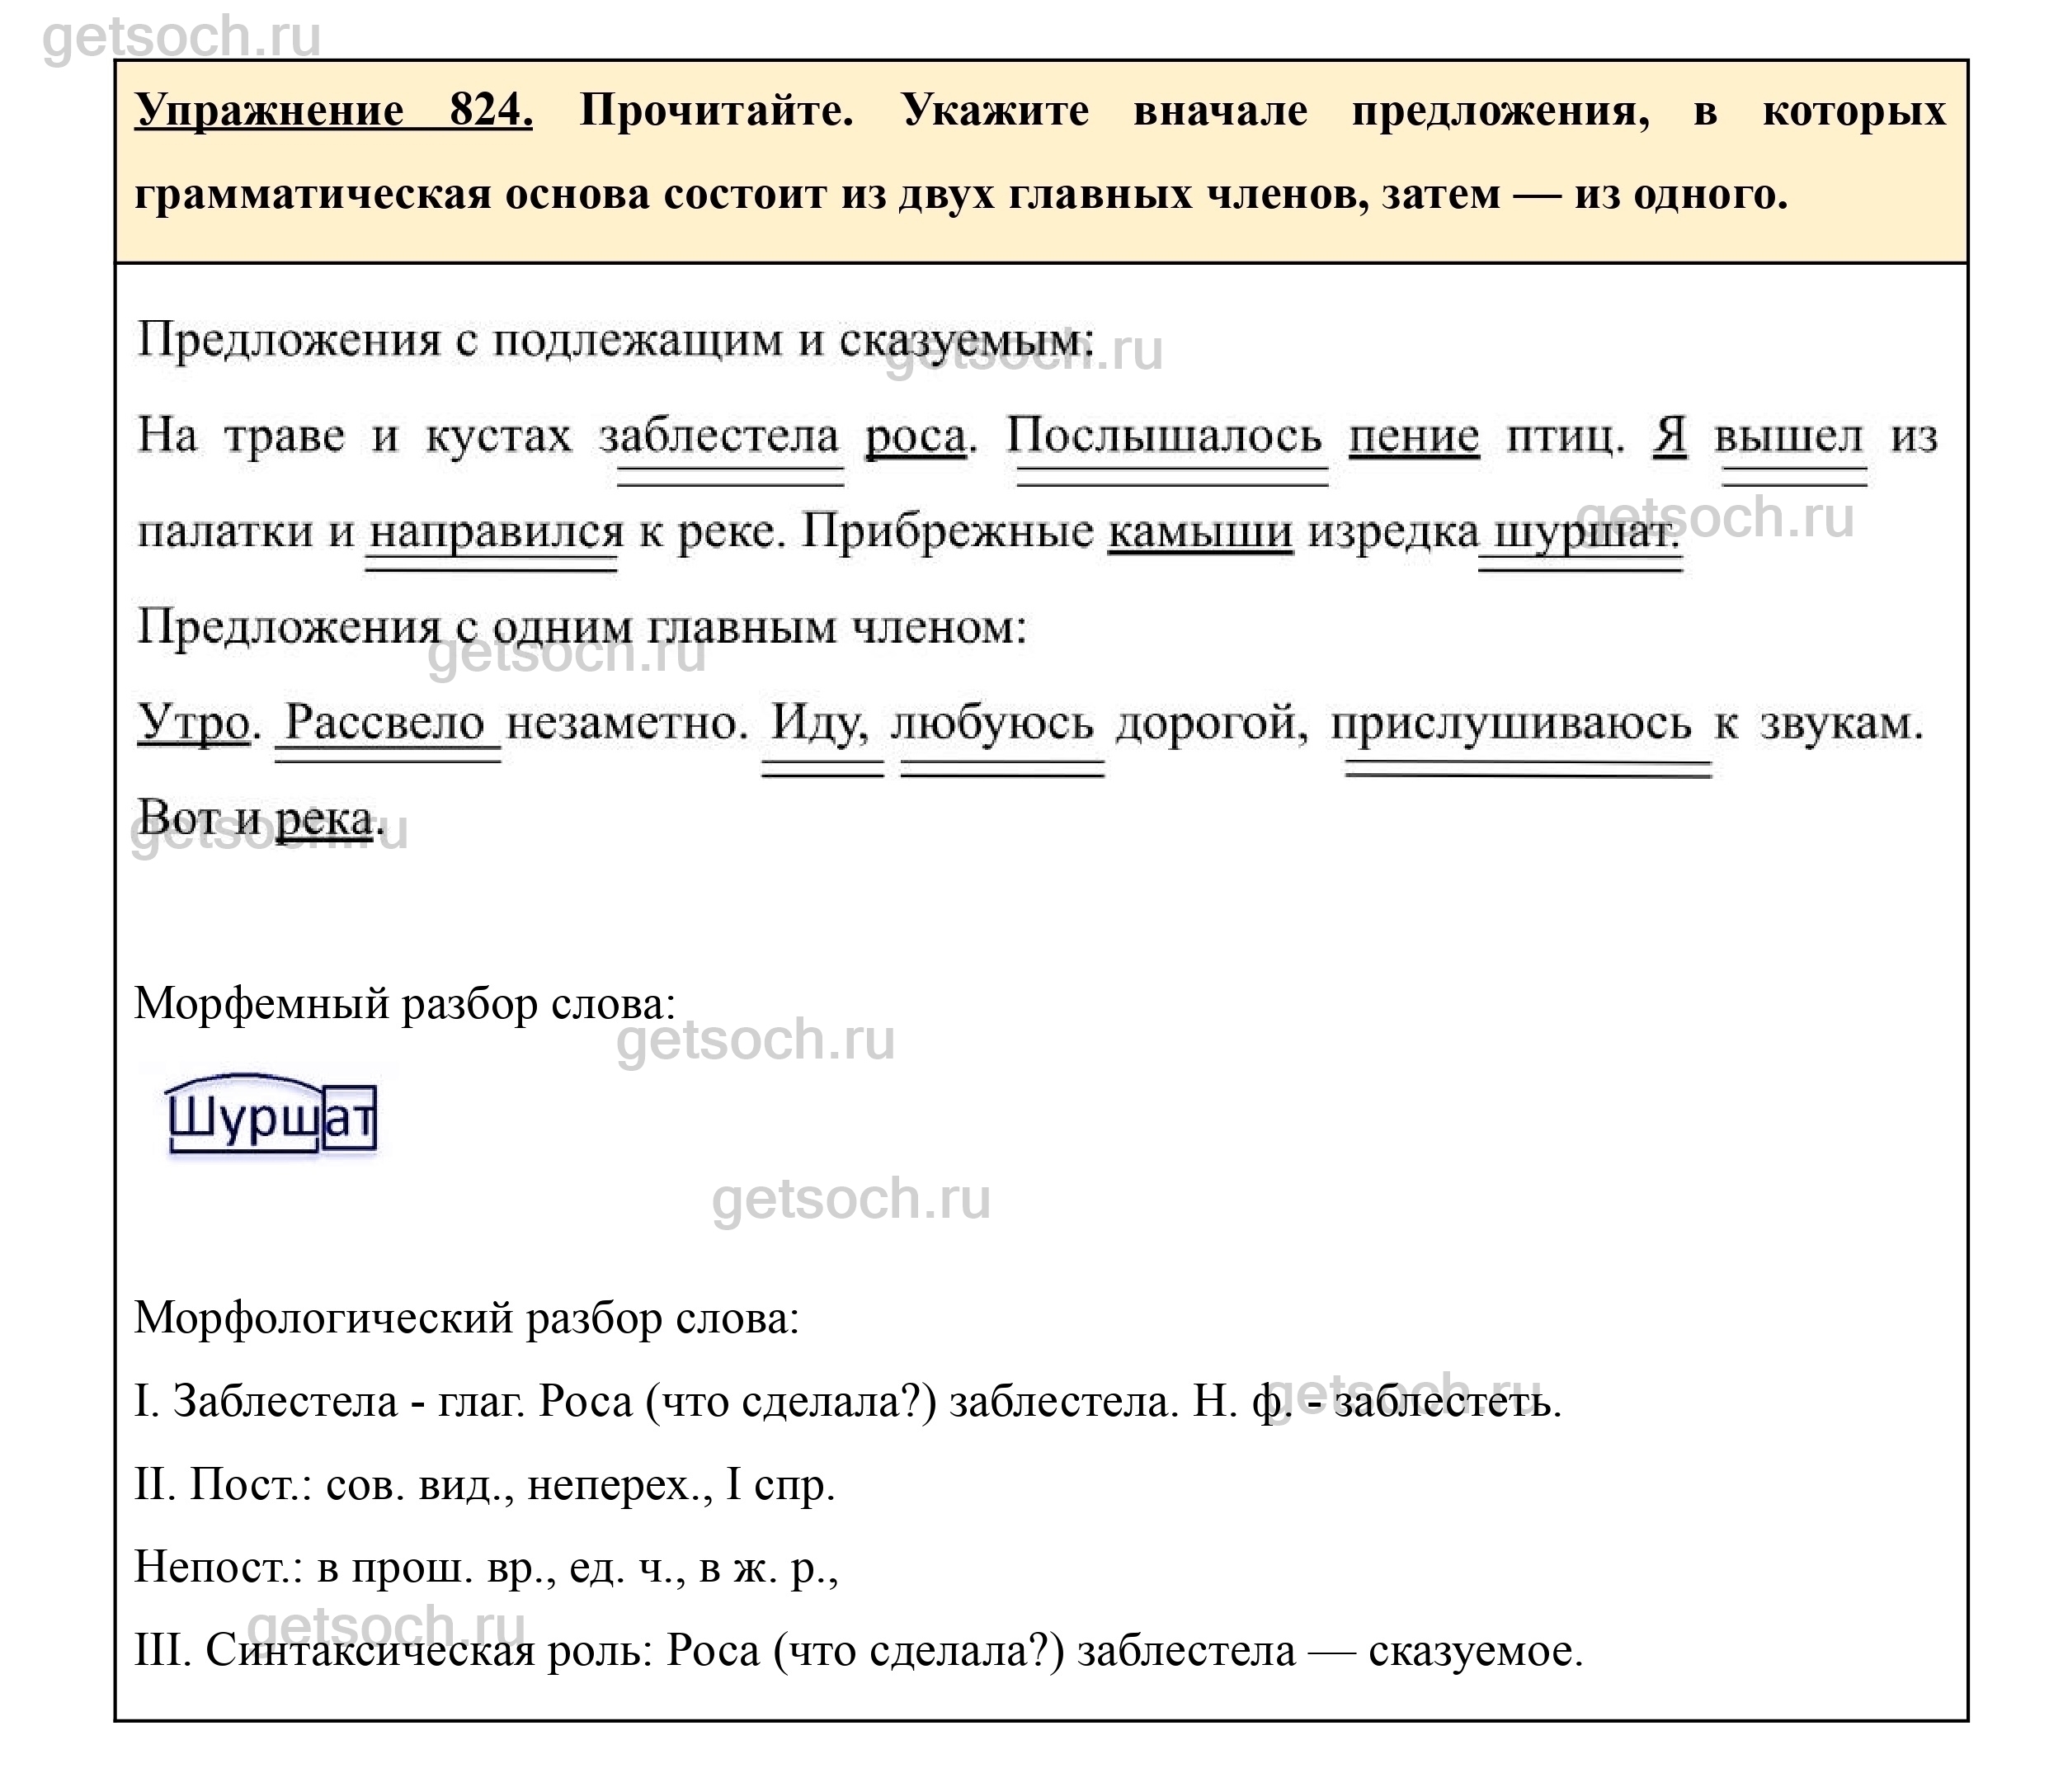
Task: Click the heading 'Морфологический разбор слова:'
Action: [x=467, y=1318]
